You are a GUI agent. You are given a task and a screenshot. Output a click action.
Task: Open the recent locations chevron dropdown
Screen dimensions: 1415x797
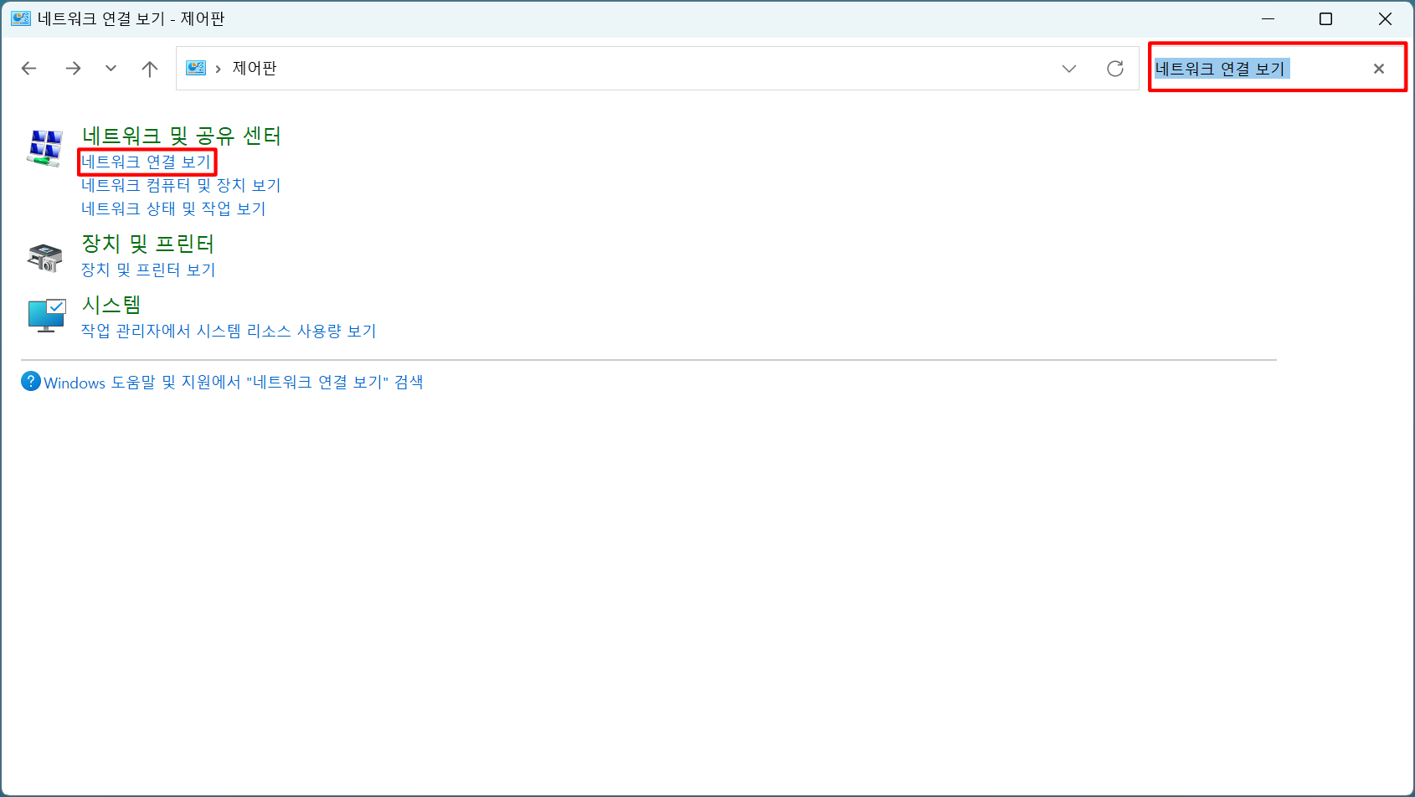click(111, 69)
